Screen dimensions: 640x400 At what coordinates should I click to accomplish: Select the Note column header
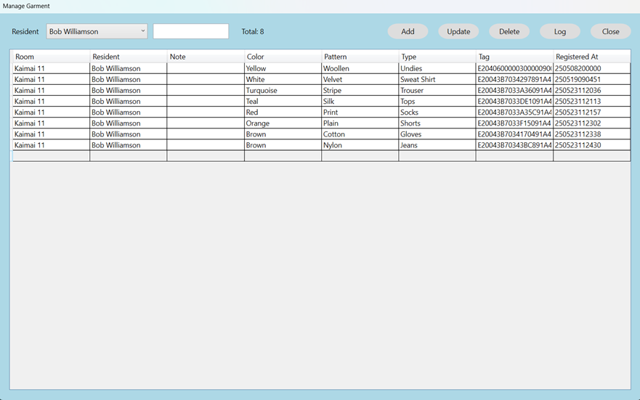pyautogui.click(x=205, y=57)
